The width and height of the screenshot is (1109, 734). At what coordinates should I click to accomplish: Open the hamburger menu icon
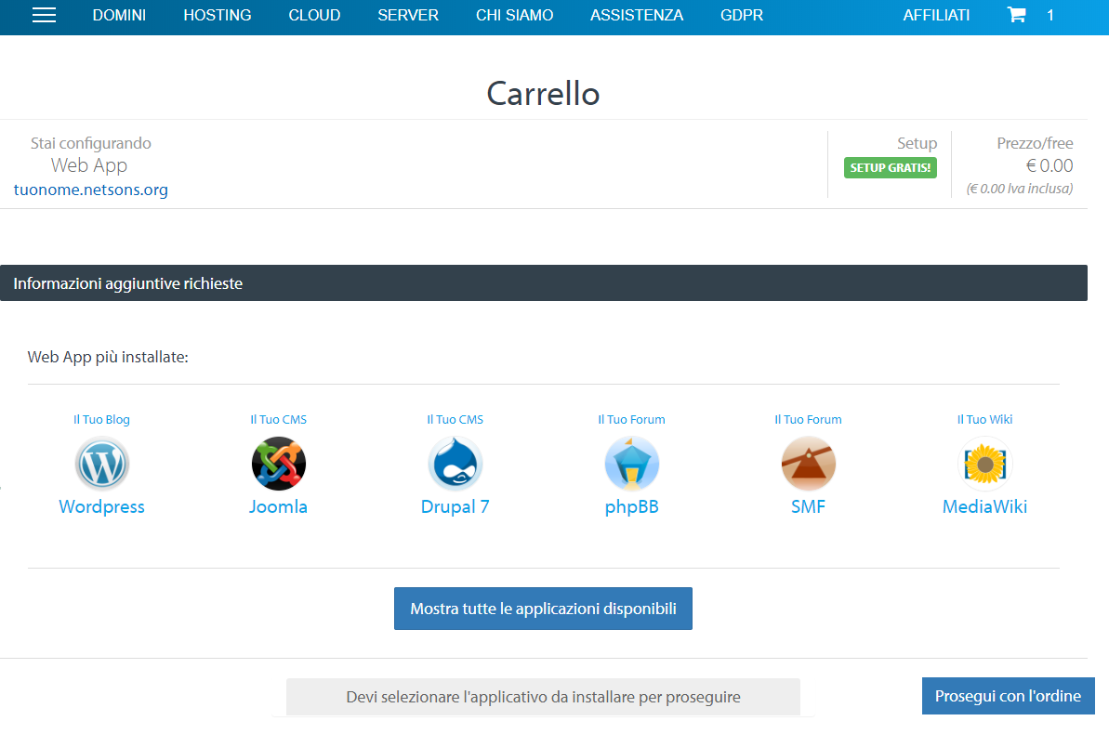pos(44,16)
